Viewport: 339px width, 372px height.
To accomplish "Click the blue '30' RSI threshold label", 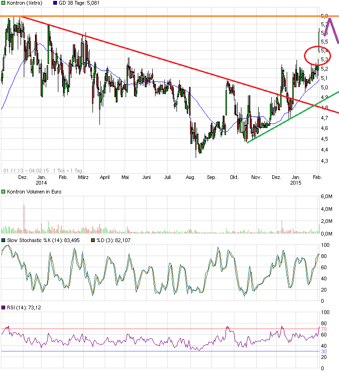I will point(324,351).
